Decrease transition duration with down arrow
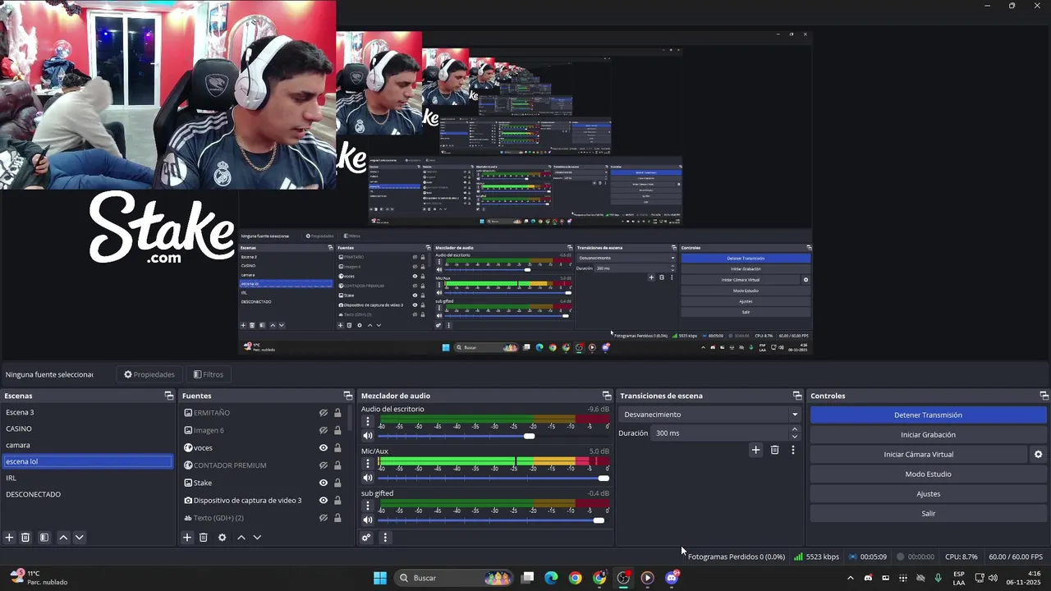The image size is (1051, 591). pyautogui.click(x=794, y=437)
